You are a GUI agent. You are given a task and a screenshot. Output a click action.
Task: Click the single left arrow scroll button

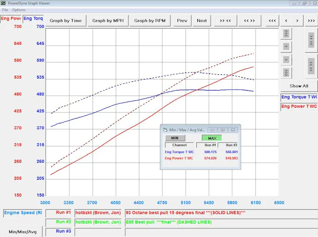click(286, 20)
